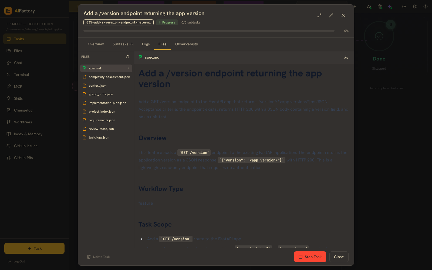The height and width of the screenshot is (270, 432).
Task: Refresh the FILES list
Action: click(127, 57)
